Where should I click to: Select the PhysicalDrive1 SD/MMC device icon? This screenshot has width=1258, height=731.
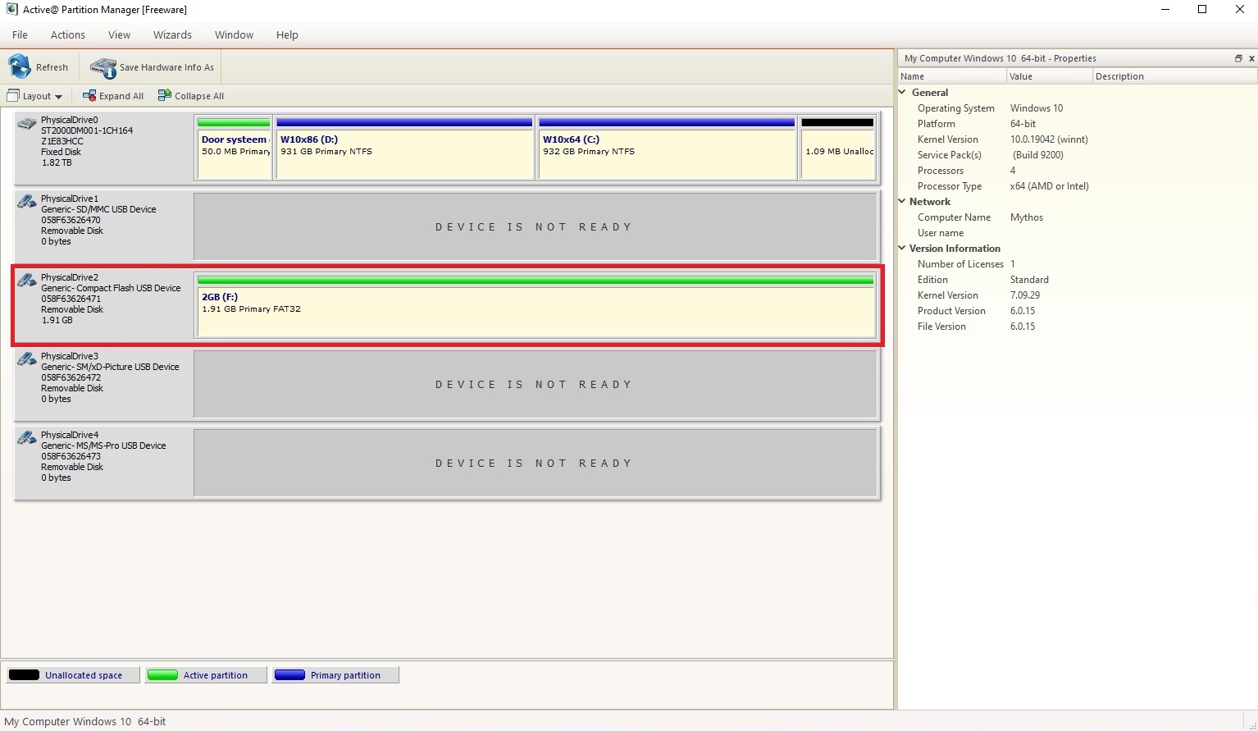coord(27,202)
